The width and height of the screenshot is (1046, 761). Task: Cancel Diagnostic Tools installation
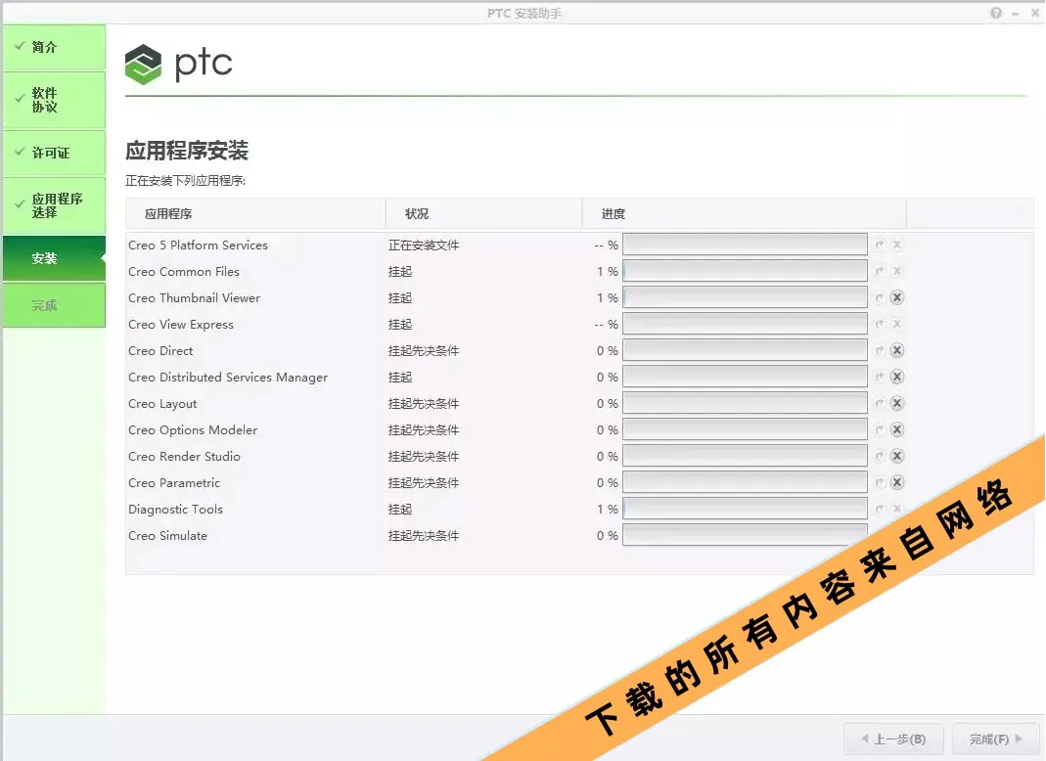click(897, 509)
